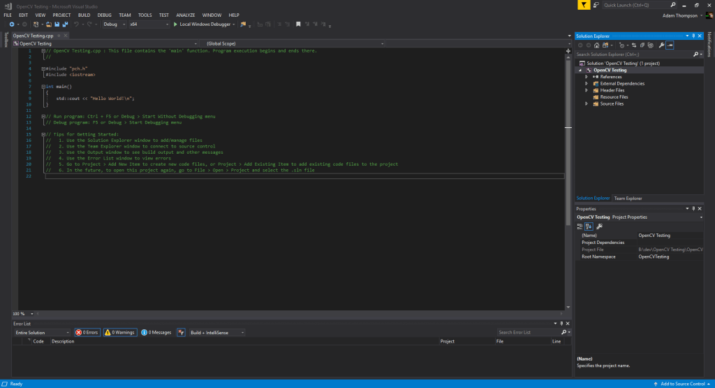Open the ANALYZE menu

(186, 15)
